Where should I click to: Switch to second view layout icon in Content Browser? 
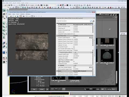(56, 89)
